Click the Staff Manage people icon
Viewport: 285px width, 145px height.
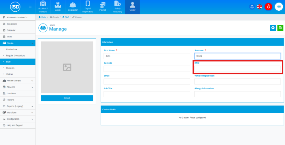click(43, 28)
